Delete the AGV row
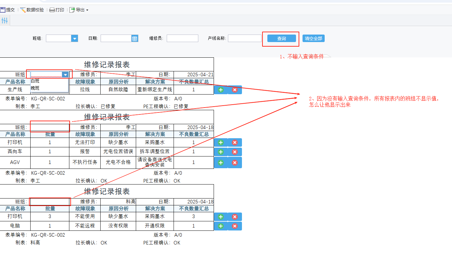452x266 pixels. pyautogui.click(x=235, y=162)
